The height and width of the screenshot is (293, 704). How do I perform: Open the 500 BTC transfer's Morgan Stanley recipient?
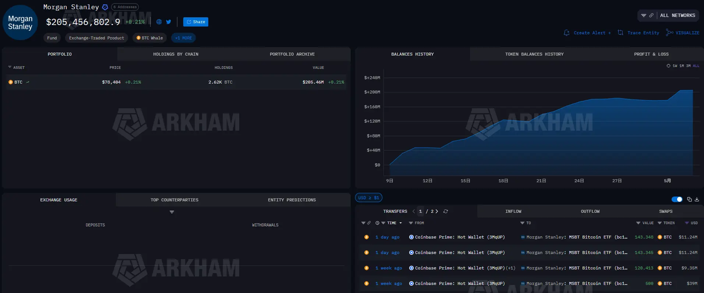pyautogui.click(x=577, y=283)
